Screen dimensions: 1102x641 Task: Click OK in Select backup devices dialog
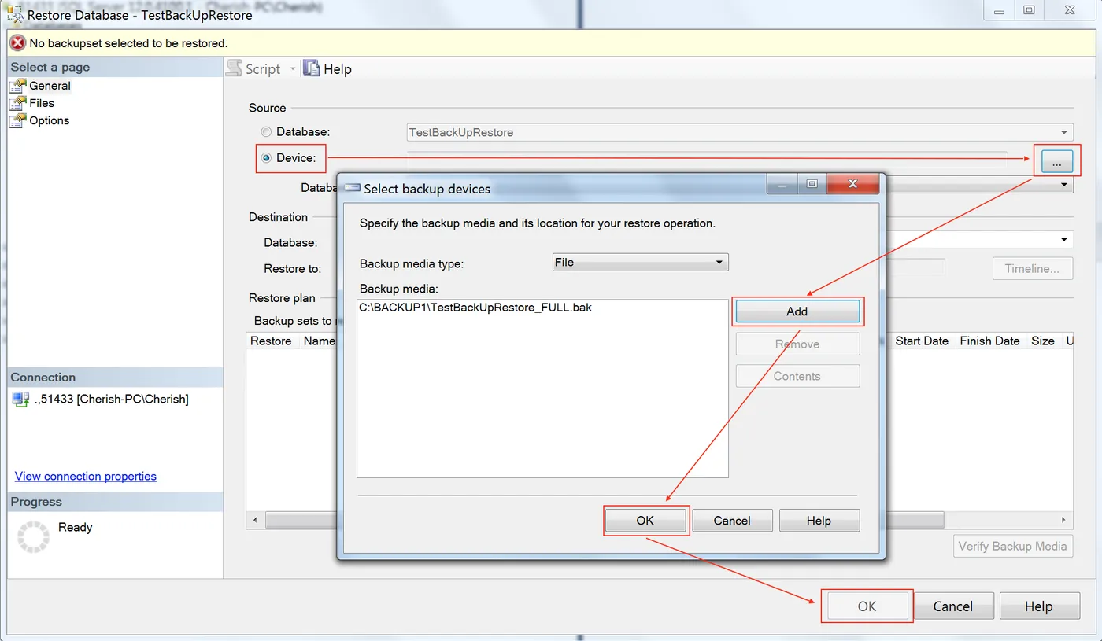[x=645, y=521]
